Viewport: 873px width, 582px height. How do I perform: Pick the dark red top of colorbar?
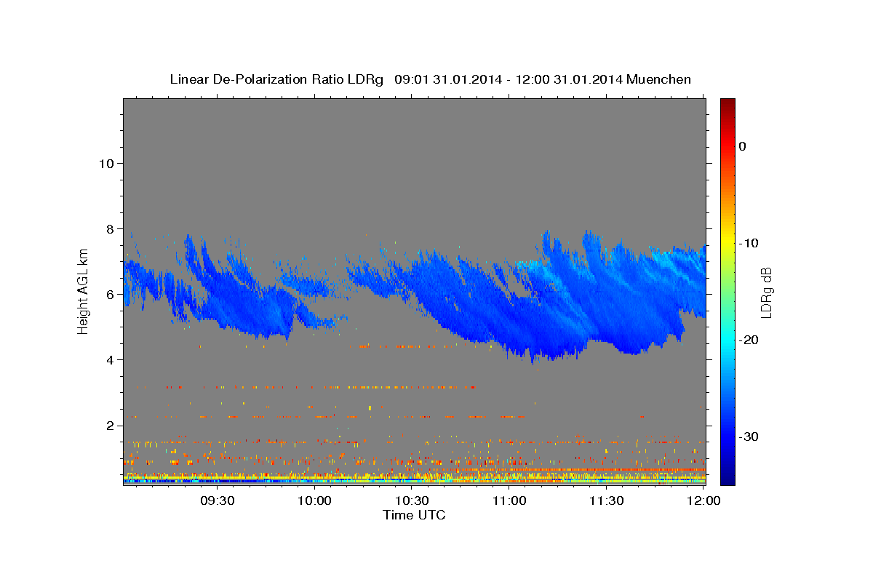(727, 104)
